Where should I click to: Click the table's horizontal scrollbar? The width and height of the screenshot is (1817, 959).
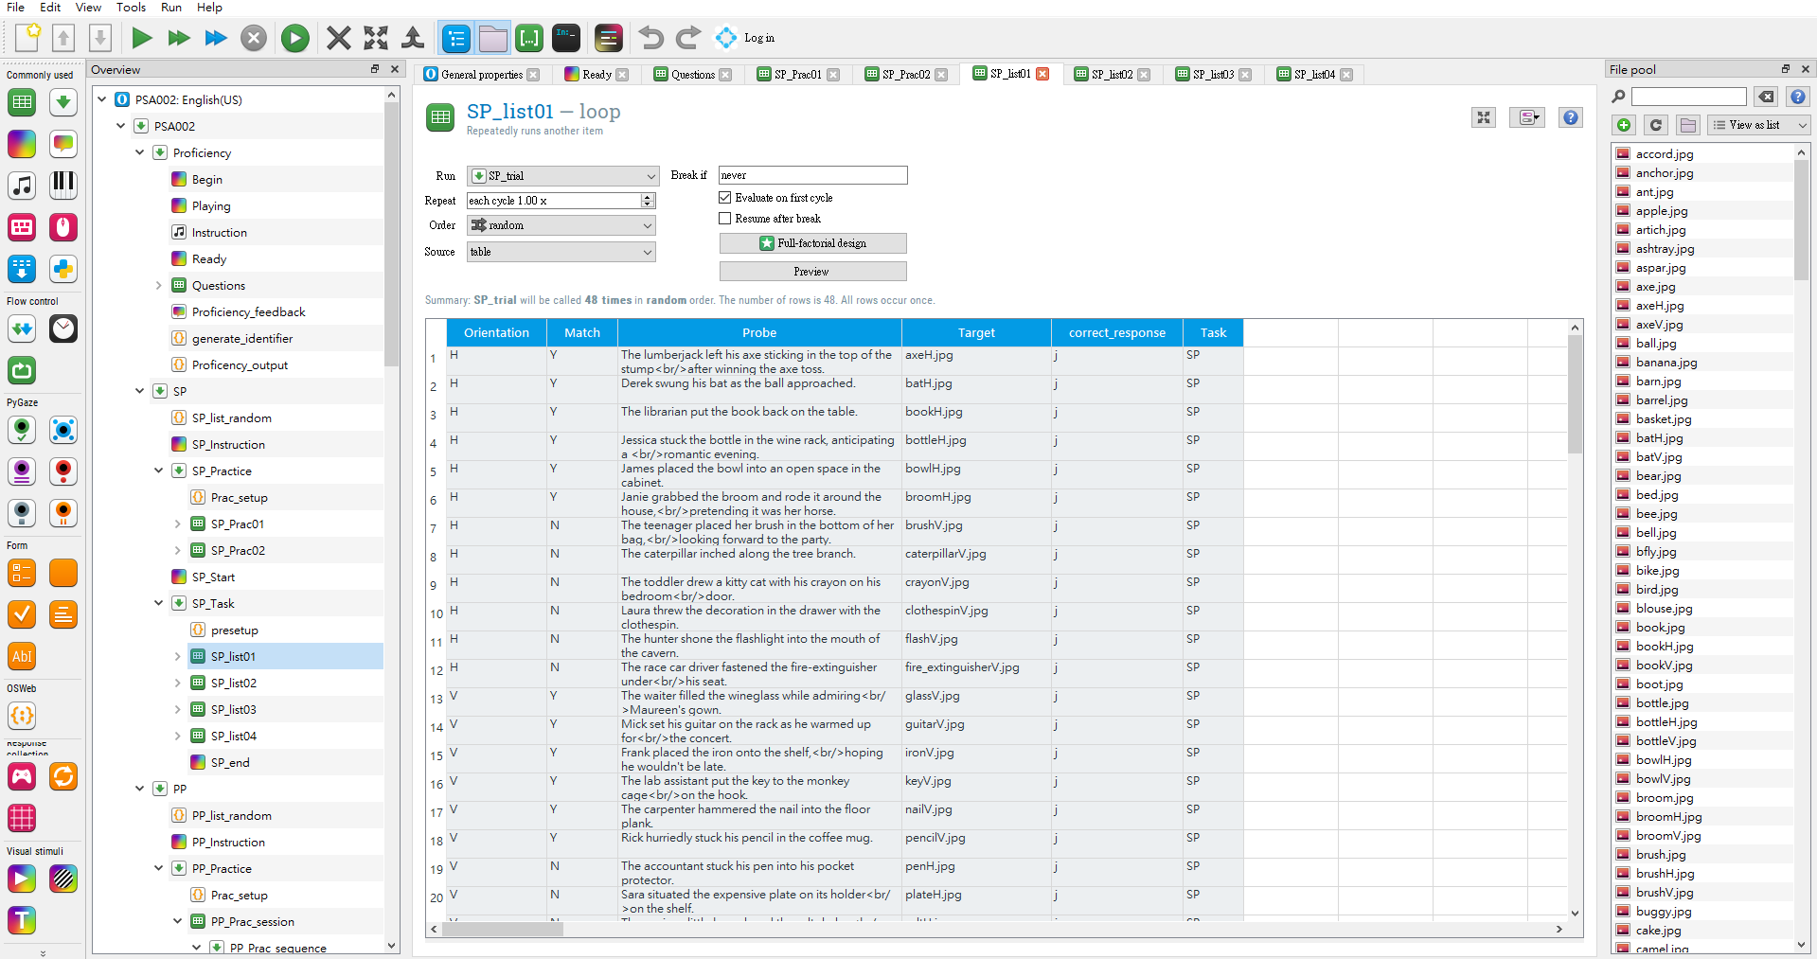tap(502, 929)
